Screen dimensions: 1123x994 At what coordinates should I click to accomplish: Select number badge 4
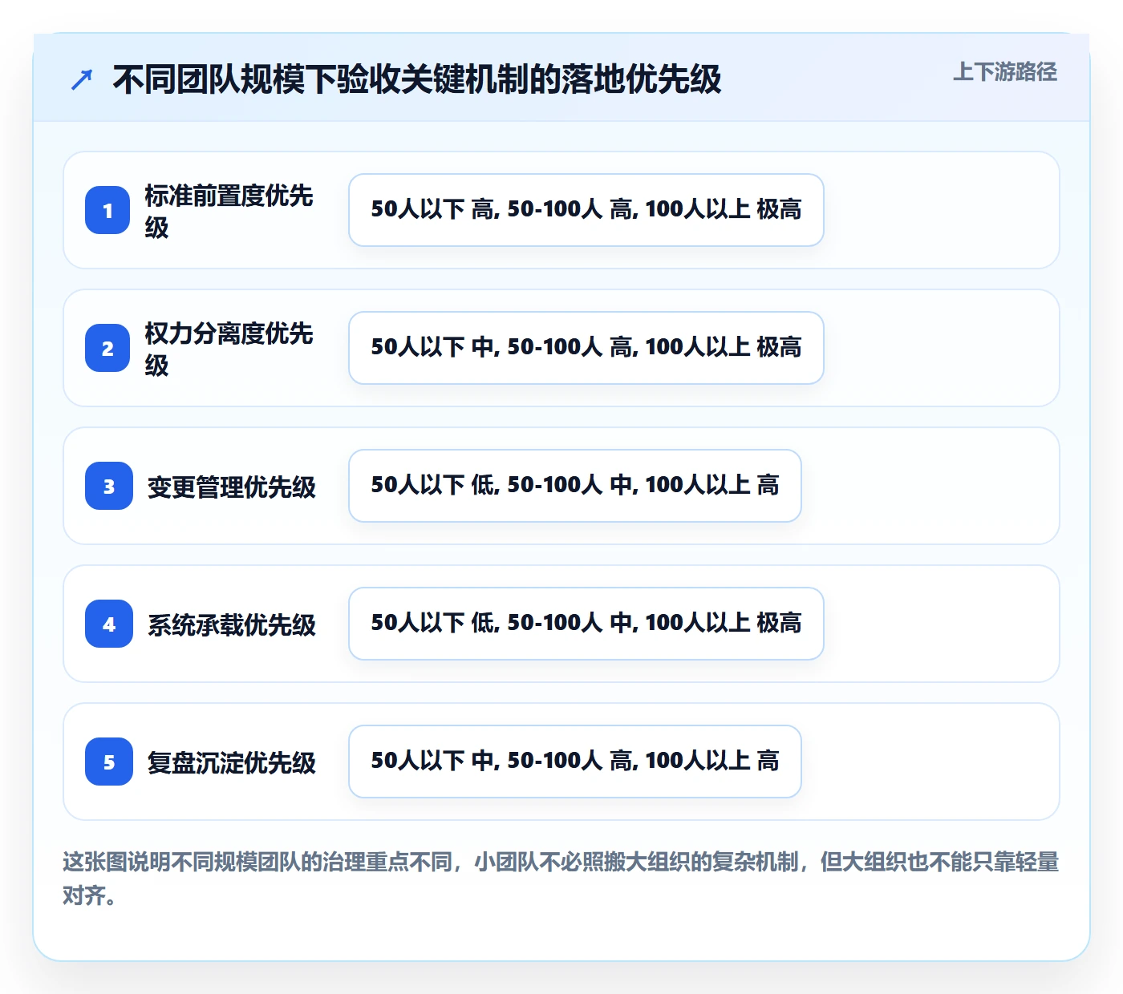pyautogui.click(x=109, y=624)
